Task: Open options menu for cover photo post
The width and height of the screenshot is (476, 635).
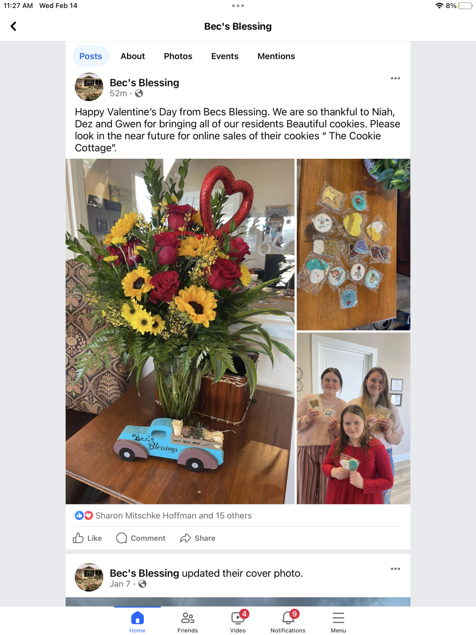Action: pos(395,569)
